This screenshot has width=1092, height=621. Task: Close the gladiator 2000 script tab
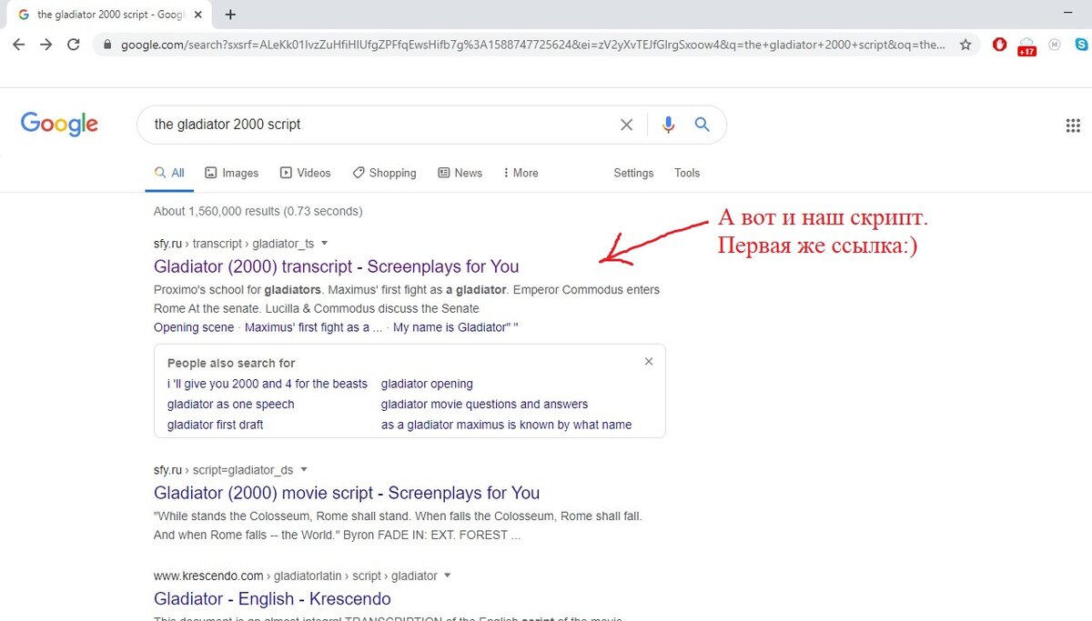[x=197, y=15]
